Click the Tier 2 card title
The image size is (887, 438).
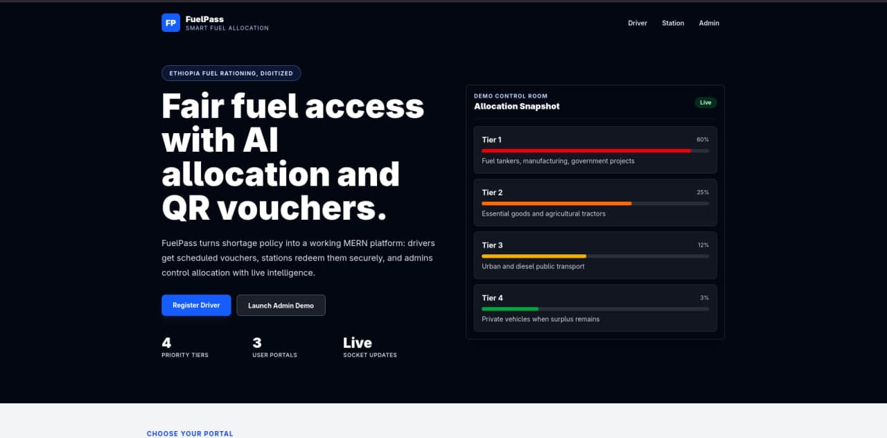[x=492, y=193]
